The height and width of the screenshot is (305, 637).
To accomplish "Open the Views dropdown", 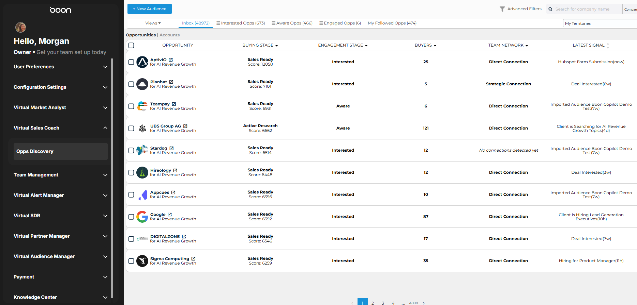I will pos(153,23).
